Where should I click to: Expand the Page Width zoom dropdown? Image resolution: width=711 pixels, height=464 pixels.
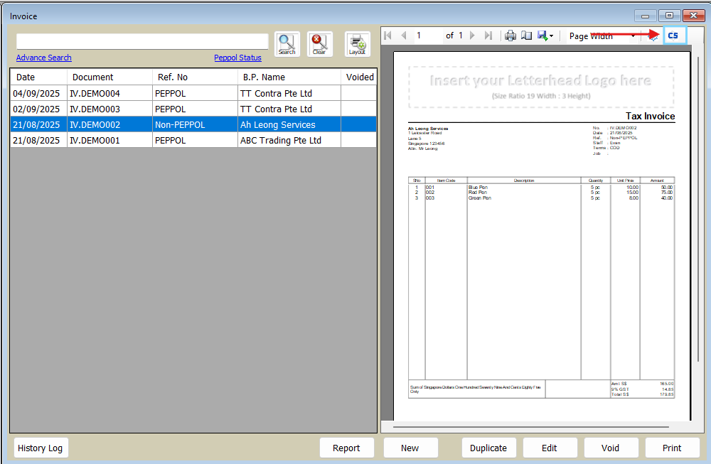633,36
